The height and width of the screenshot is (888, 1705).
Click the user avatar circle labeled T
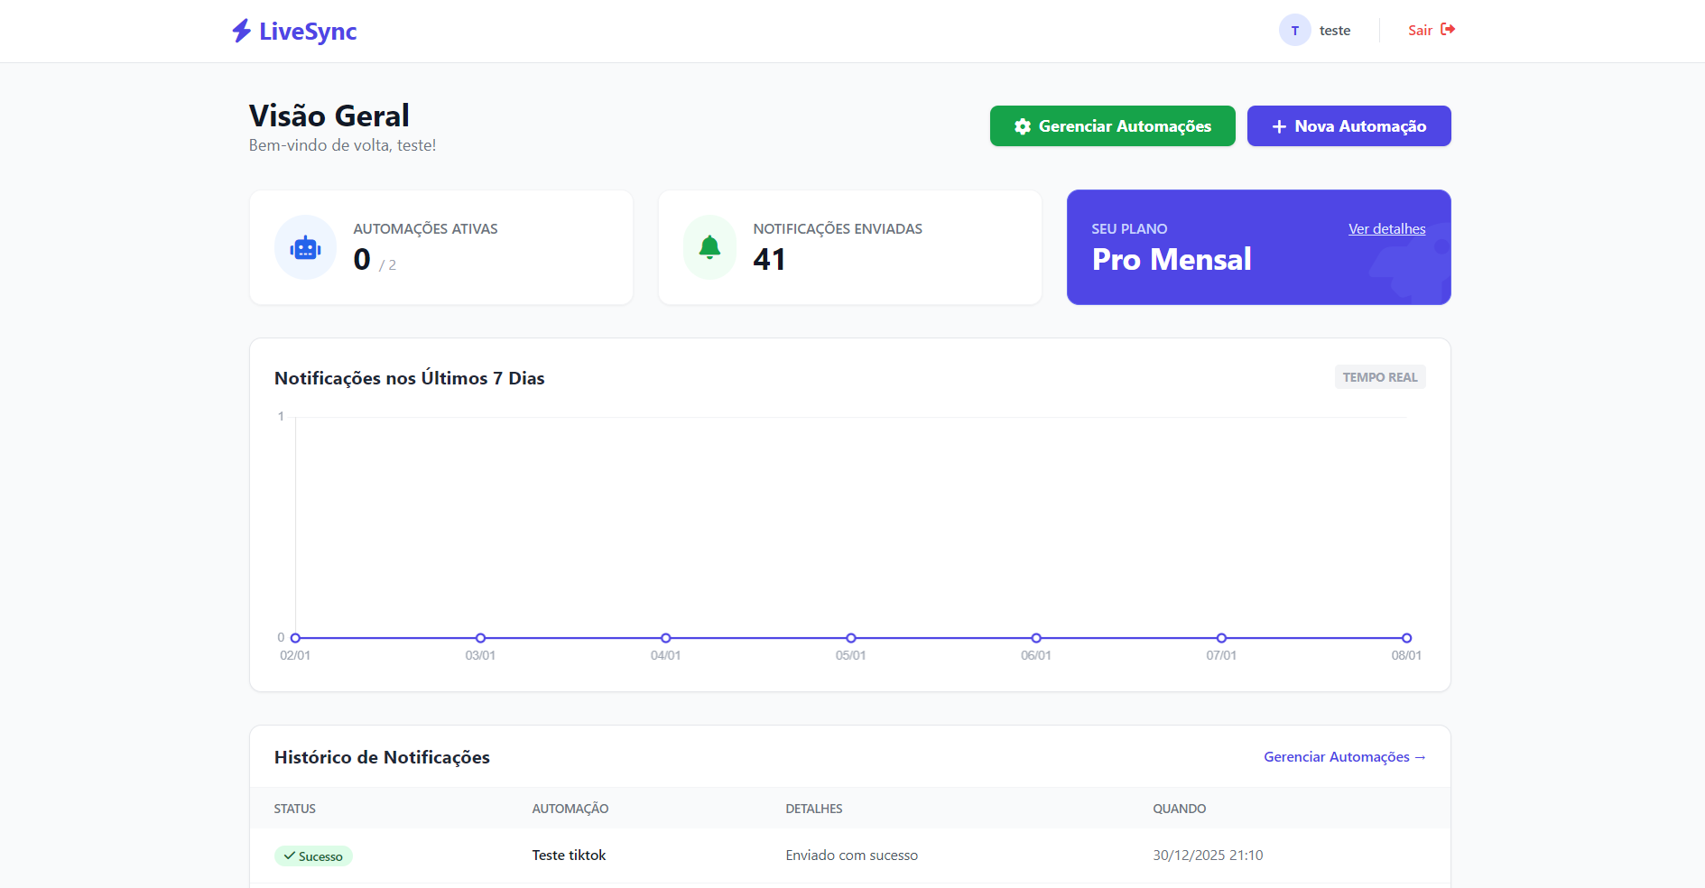pyautogui.click(x=1294, y=31)
